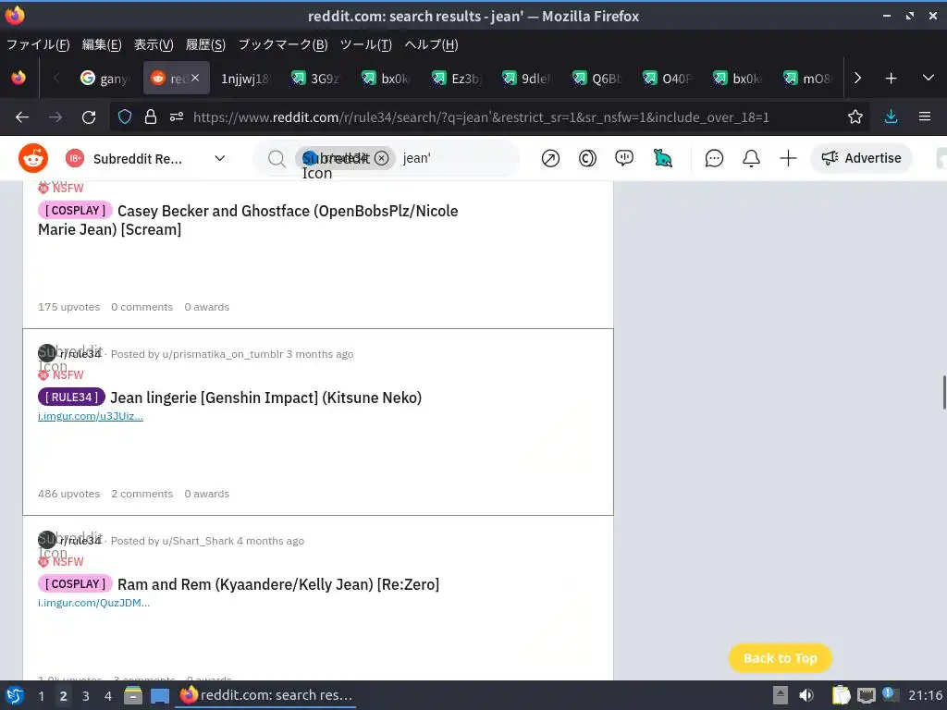Open u/prismatika_on_tumblr profile
This screenshot has height=710, width=947.
(x=222, y=354)
